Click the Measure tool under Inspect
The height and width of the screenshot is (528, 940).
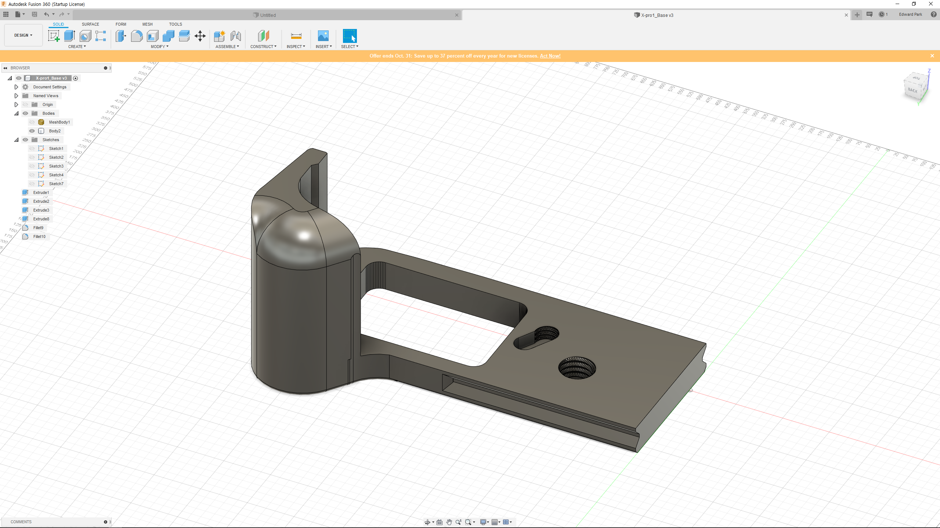(x=296, y=36)
